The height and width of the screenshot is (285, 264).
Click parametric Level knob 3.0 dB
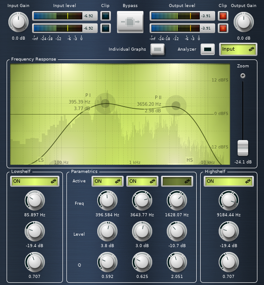click(142, 231)
